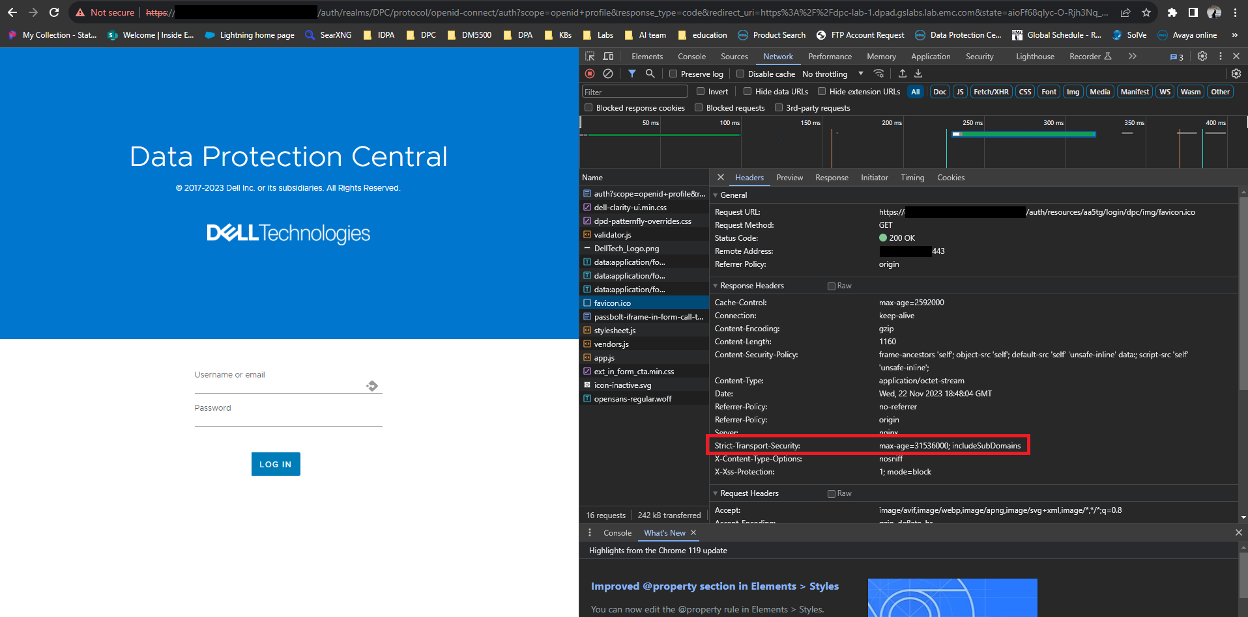
Task: Open the network filter icon
Action: click(631, 74)
